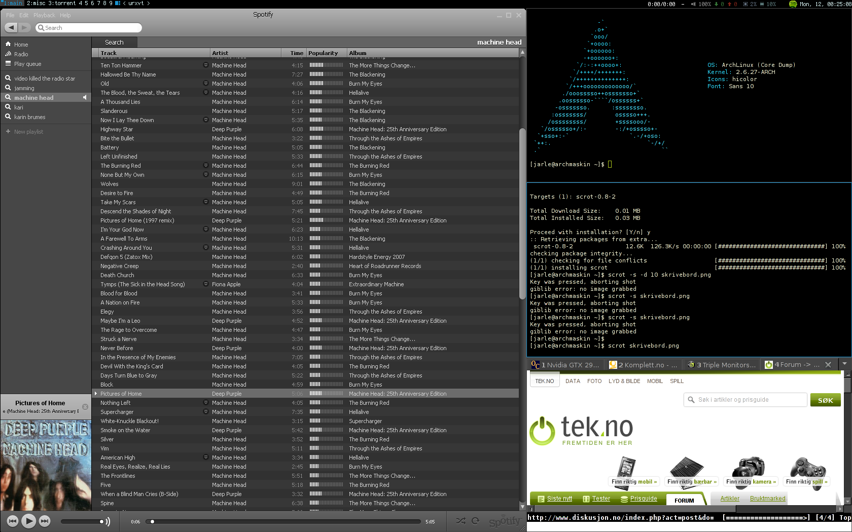The height and width of the screenshot is (532, 852).
Task: Click the 'Finn riktig kamera' camera link
Action: tap(751, 472)
